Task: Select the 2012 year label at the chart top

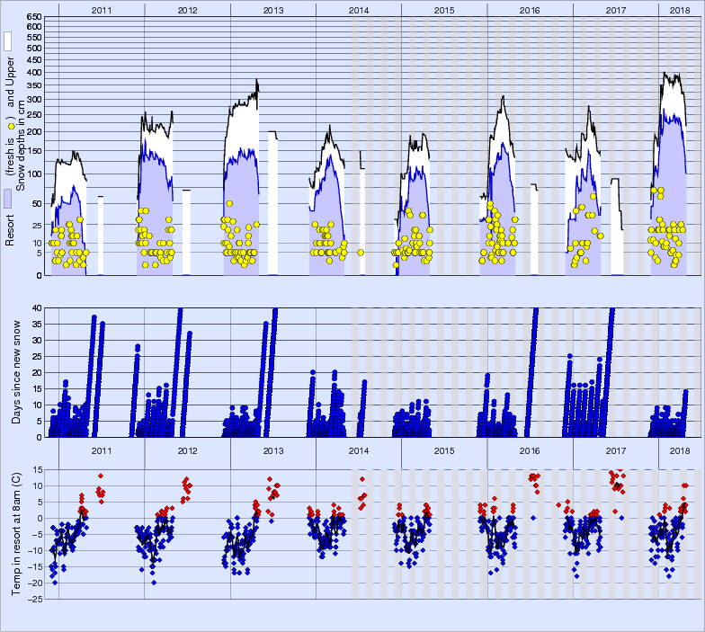Action: 187,9
